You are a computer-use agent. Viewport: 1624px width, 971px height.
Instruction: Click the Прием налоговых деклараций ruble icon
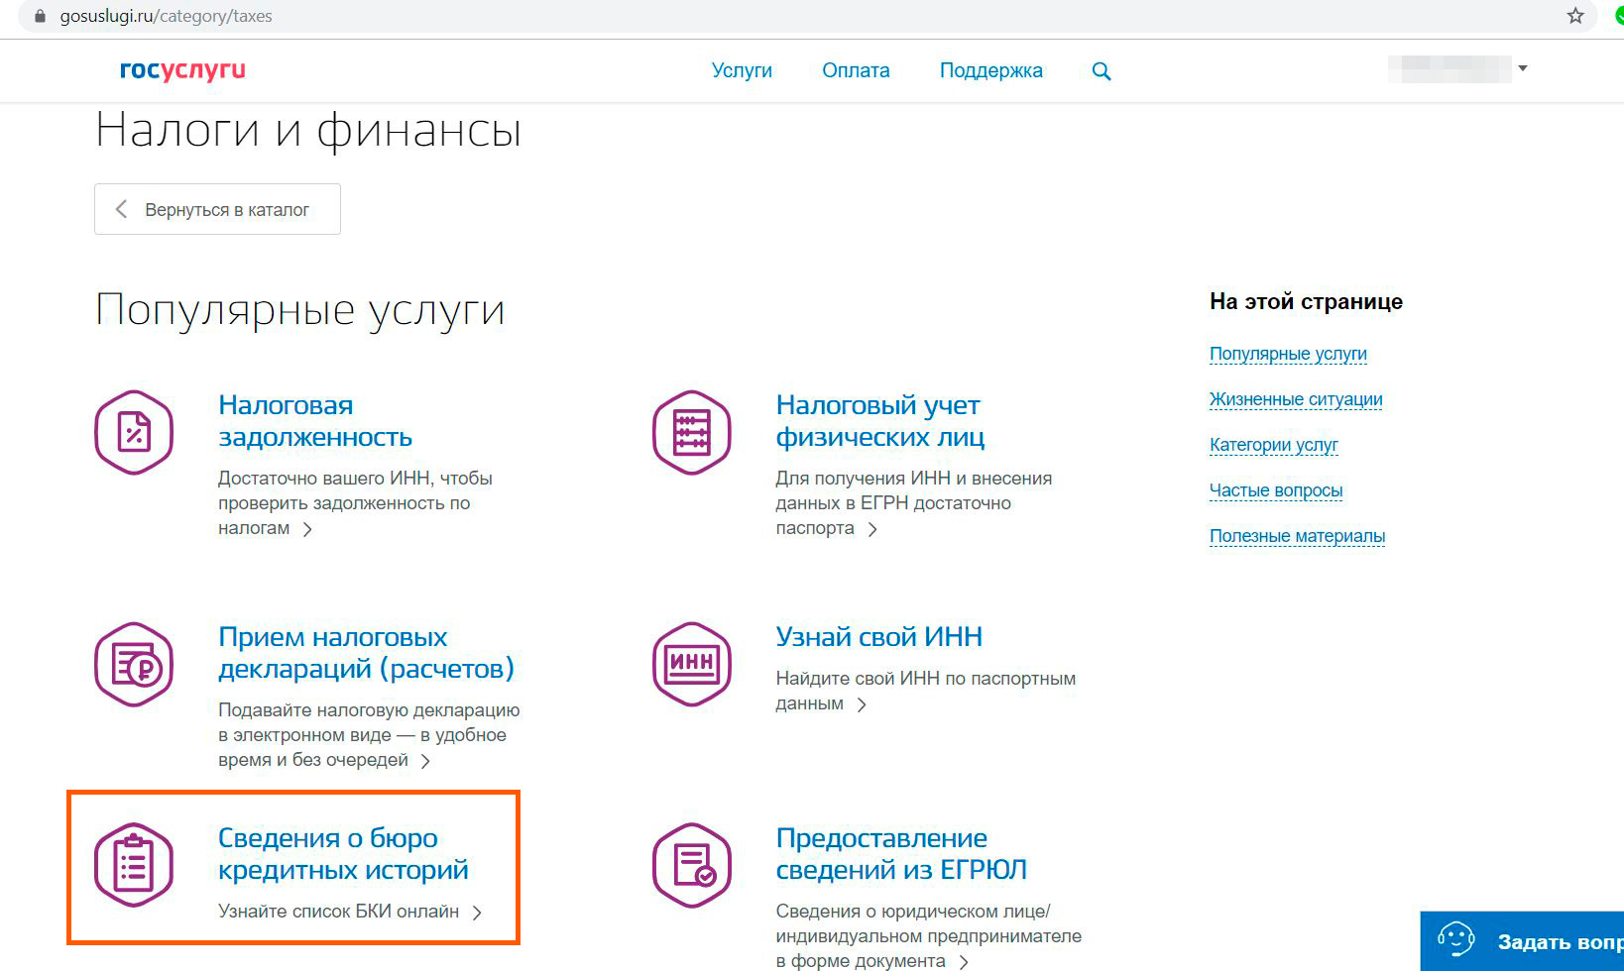pos(134,664)
